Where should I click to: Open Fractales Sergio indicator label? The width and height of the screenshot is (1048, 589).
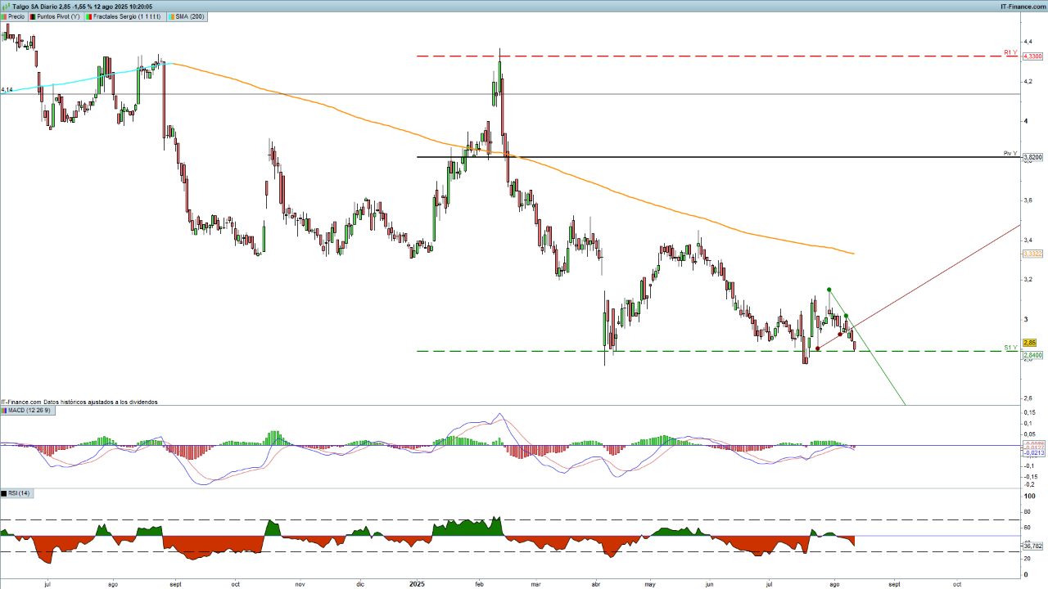click(127, 16)
